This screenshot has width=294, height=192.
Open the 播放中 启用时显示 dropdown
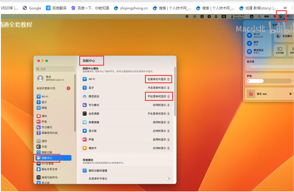click(x=161, y=148)
